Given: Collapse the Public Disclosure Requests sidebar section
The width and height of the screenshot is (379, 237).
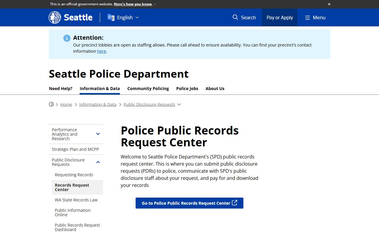Looking at the screenshot, I should click(x=98, y=162).
